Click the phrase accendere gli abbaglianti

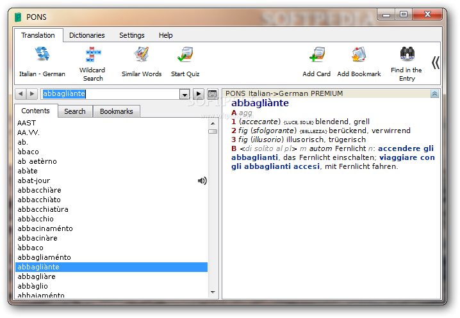pyautogui.click(x=333, y=153)
